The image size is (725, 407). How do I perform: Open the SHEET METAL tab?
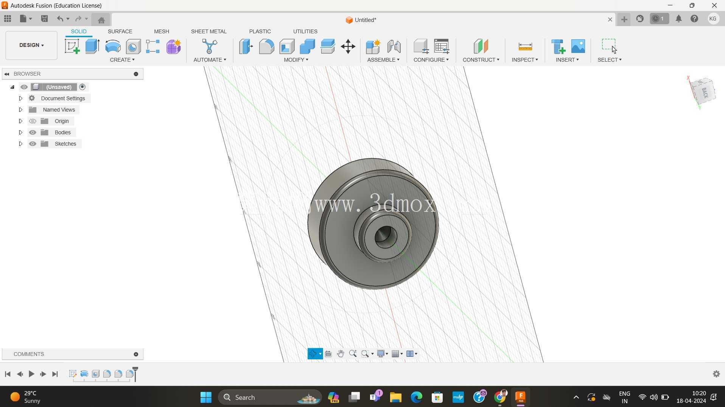[x=208, y=31]
